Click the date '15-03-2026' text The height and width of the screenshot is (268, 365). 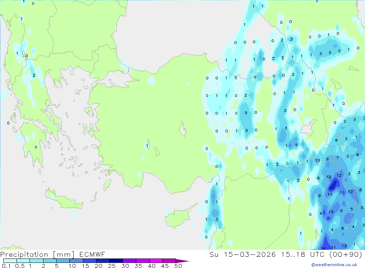250,254
